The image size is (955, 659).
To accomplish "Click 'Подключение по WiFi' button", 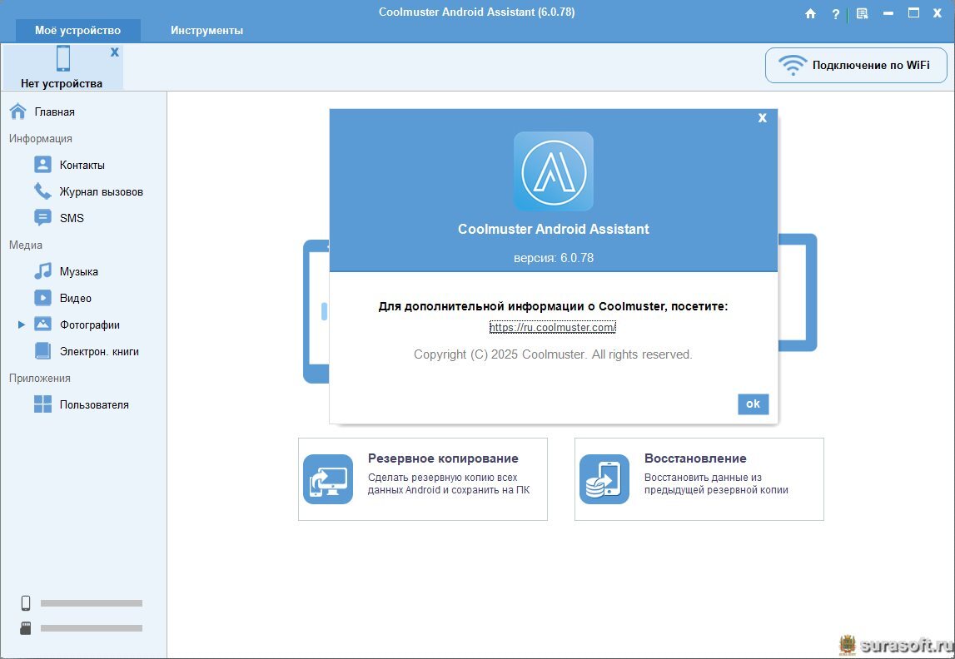I will (856, 65).
